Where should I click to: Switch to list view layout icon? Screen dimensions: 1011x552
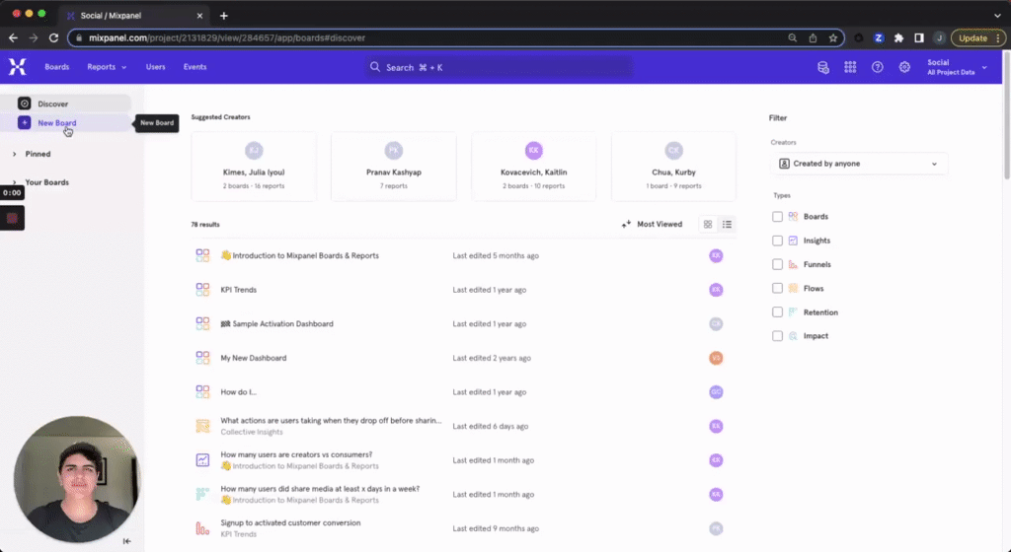(x=728, y=224)
